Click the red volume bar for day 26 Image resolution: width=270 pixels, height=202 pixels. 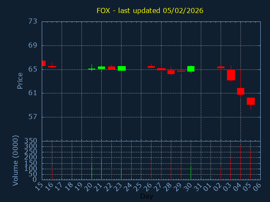tap(151, 170)
